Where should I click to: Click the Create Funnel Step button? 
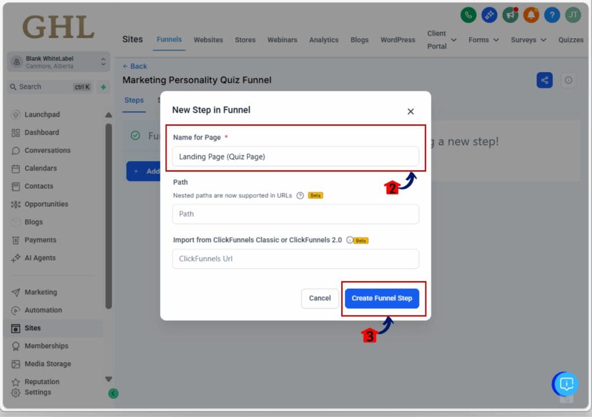[382, 298]
